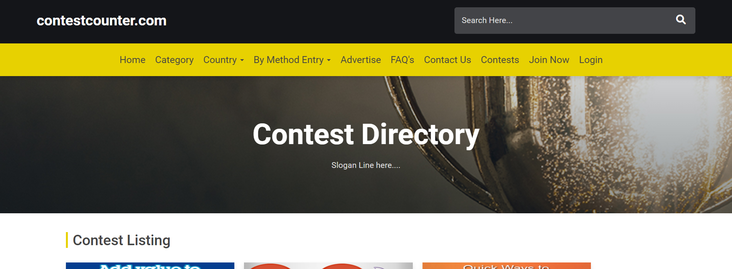Expand By Method Entry dropdown
Viewport: 732px width, 269px height.
(292, 60)
